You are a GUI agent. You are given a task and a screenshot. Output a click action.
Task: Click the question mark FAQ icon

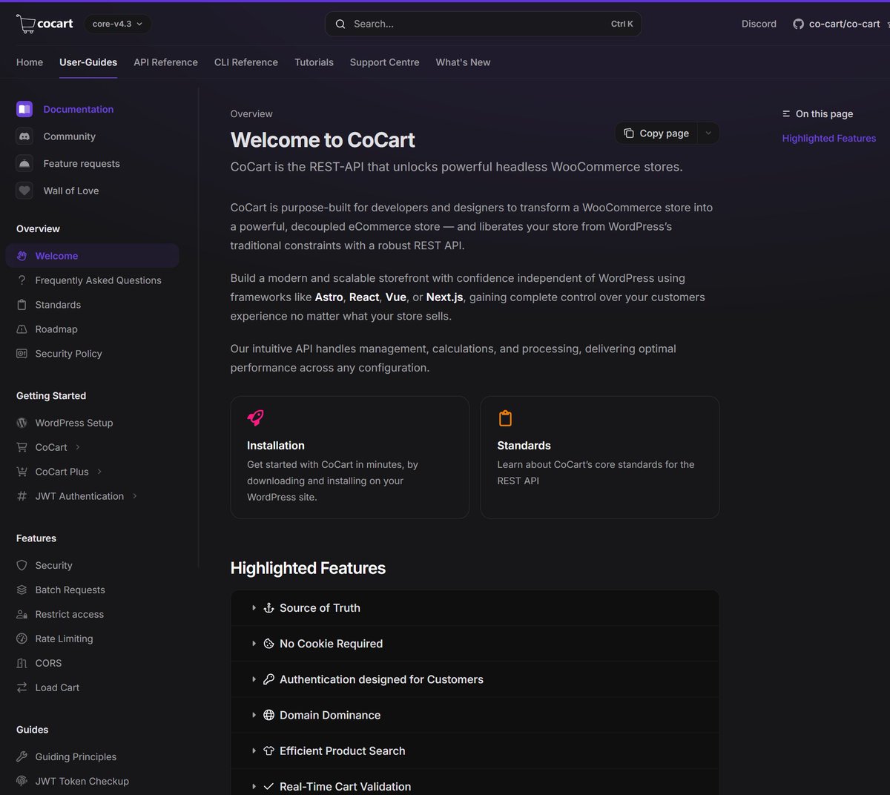pyautogui.click(x=22, y=280)
